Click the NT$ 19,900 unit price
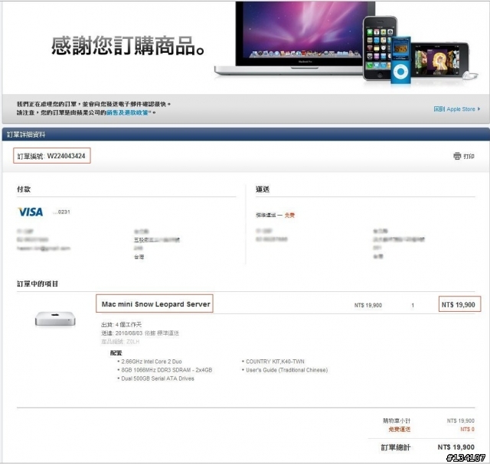This screenshot has height=464, width=490. [x=367, y=305]
